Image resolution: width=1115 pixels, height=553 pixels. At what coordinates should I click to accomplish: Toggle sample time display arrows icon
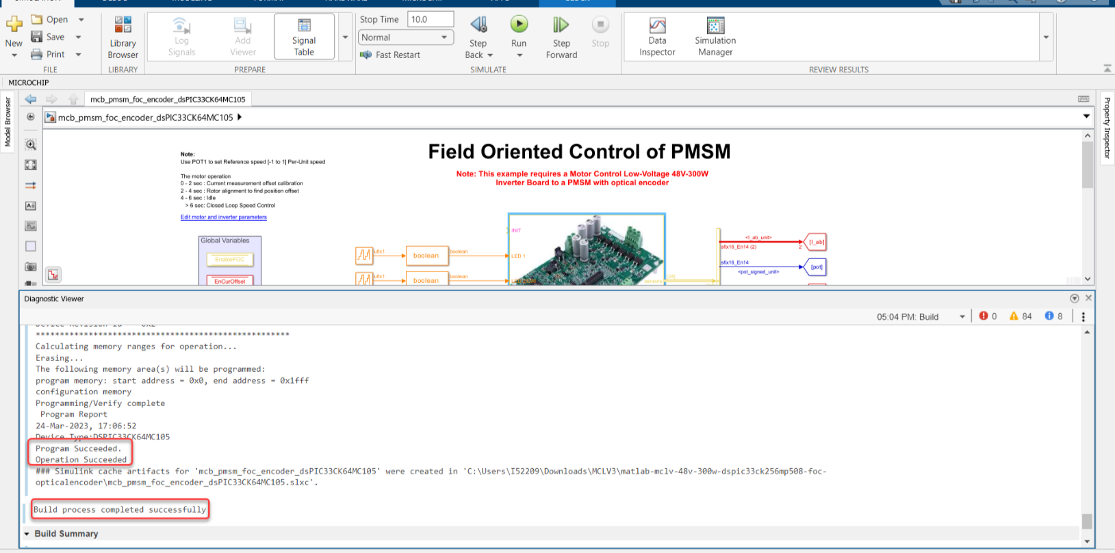pyautogui.click(x=31, y=185)
